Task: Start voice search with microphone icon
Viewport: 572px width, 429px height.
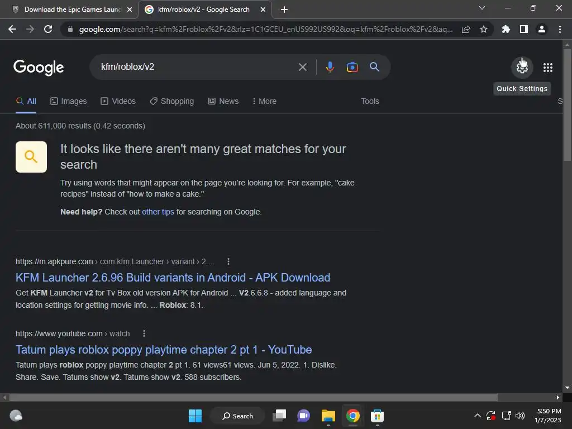Action: [330, 67]
